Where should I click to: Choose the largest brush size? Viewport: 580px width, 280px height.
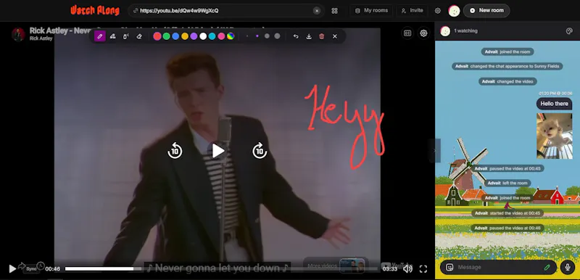point(277,36)
